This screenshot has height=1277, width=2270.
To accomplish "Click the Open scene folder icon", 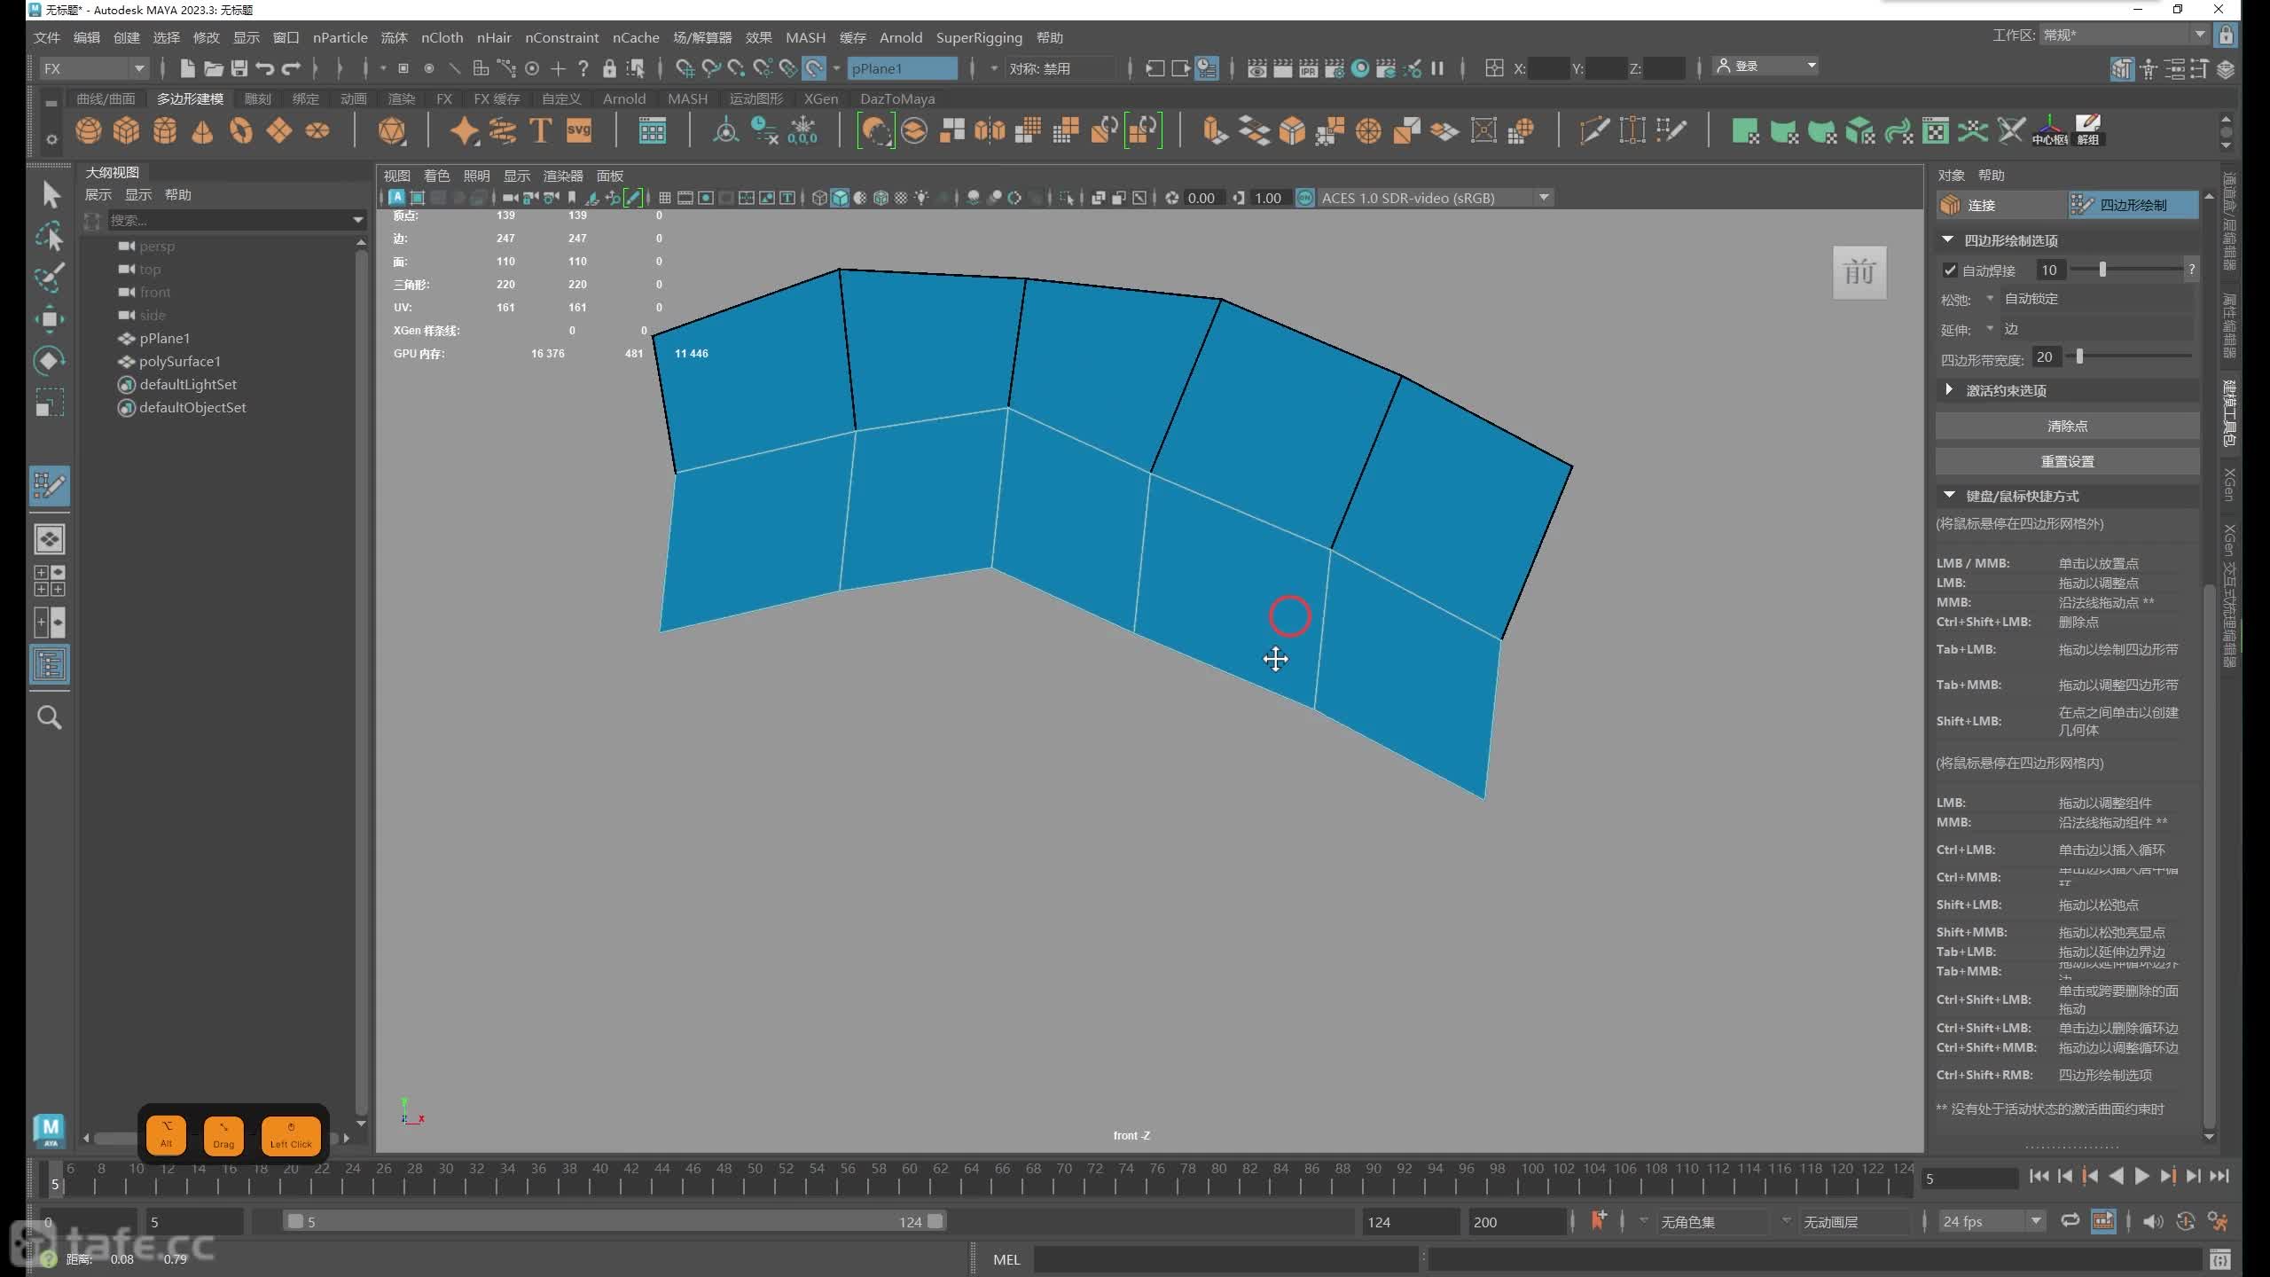I will 213,68.
